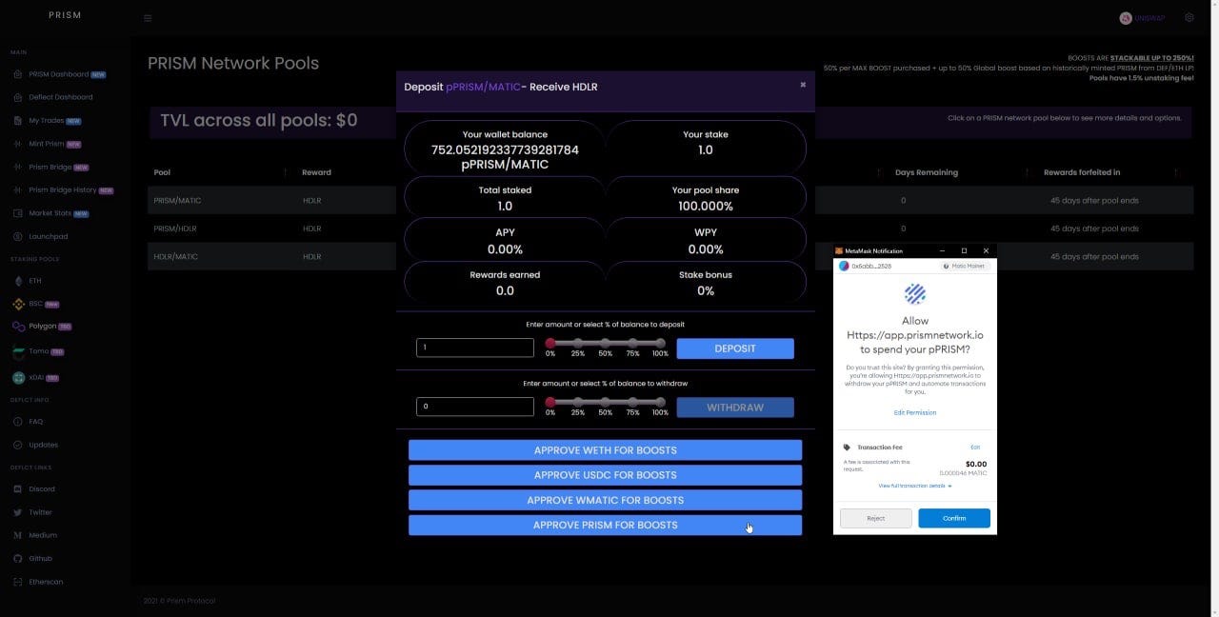Open the Updates sidebar item
This screenshot has height=617, width=1219.
coord(43,445)
